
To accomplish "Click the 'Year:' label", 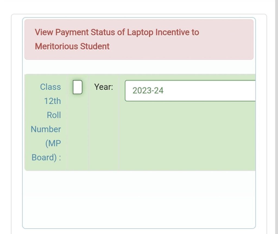I will (103, 87).
